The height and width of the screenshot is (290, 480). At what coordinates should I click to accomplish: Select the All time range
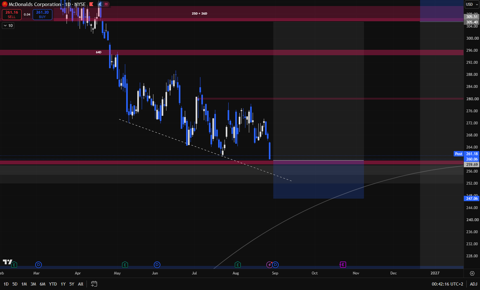[80, 284]
